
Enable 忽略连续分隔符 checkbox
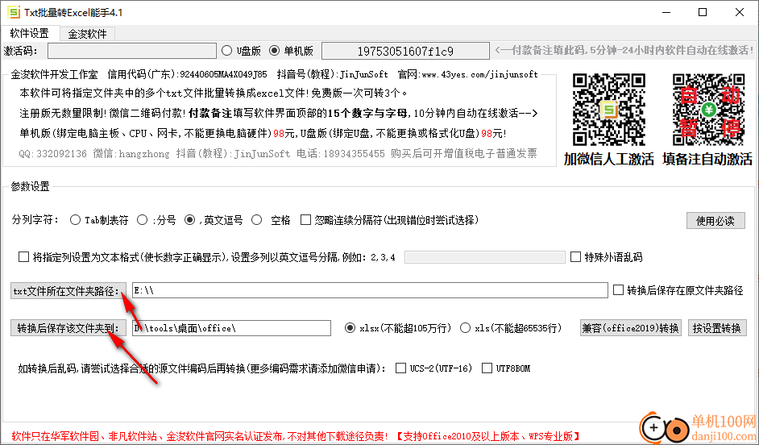coord(389,220)
